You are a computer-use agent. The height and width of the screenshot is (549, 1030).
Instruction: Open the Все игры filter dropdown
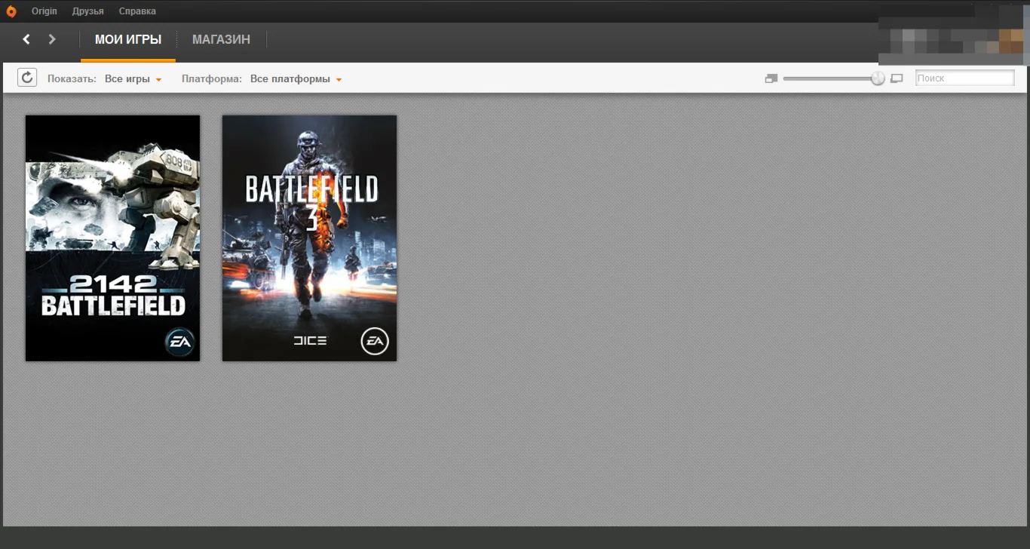tap(133, 78)
